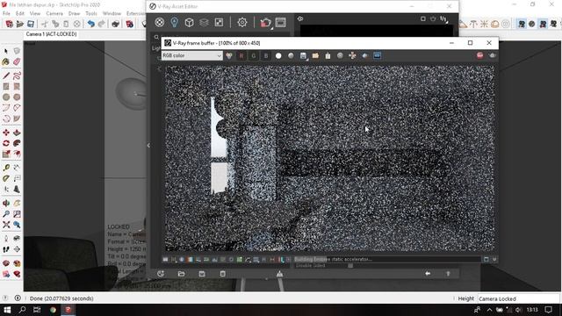Image resolution: width=562 pixels, height=316 pixels.
Task: Select the Circle tool
Action: point(6,97)
